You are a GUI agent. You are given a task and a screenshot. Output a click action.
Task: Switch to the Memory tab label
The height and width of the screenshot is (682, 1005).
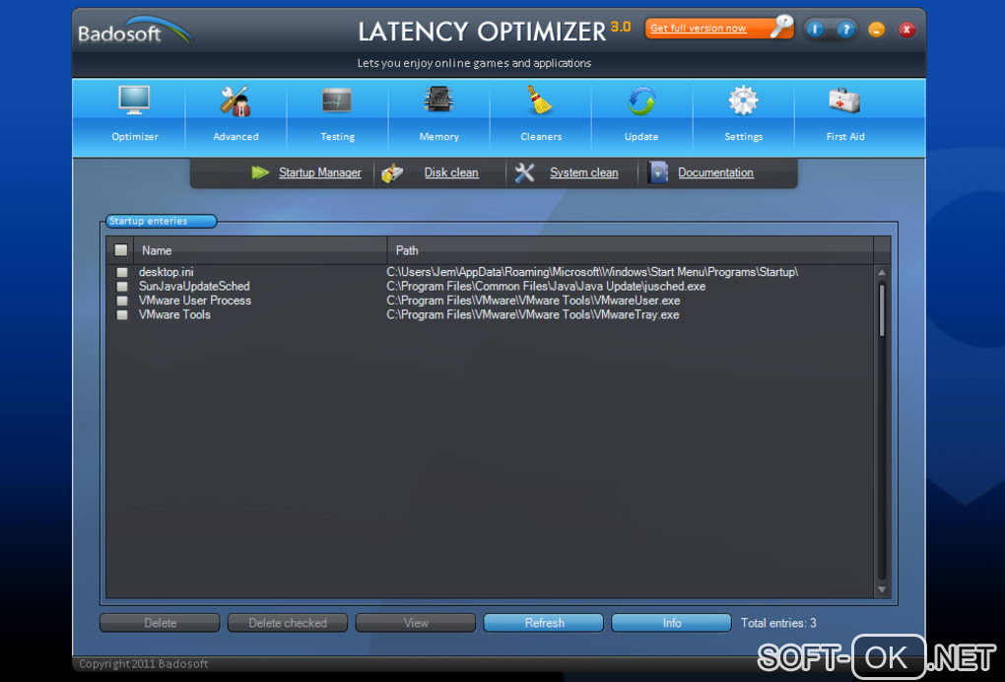(439, 137)
